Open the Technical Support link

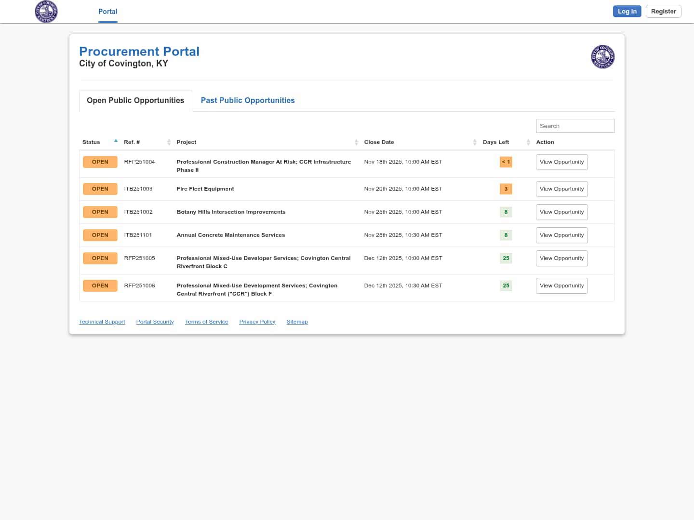[102, 322]
